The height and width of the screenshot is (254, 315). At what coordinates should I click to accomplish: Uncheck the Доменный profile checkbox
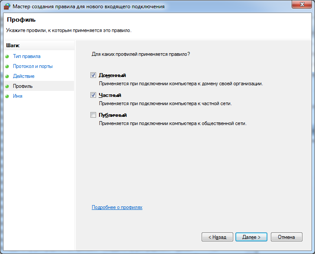click(x=93, y=75)
